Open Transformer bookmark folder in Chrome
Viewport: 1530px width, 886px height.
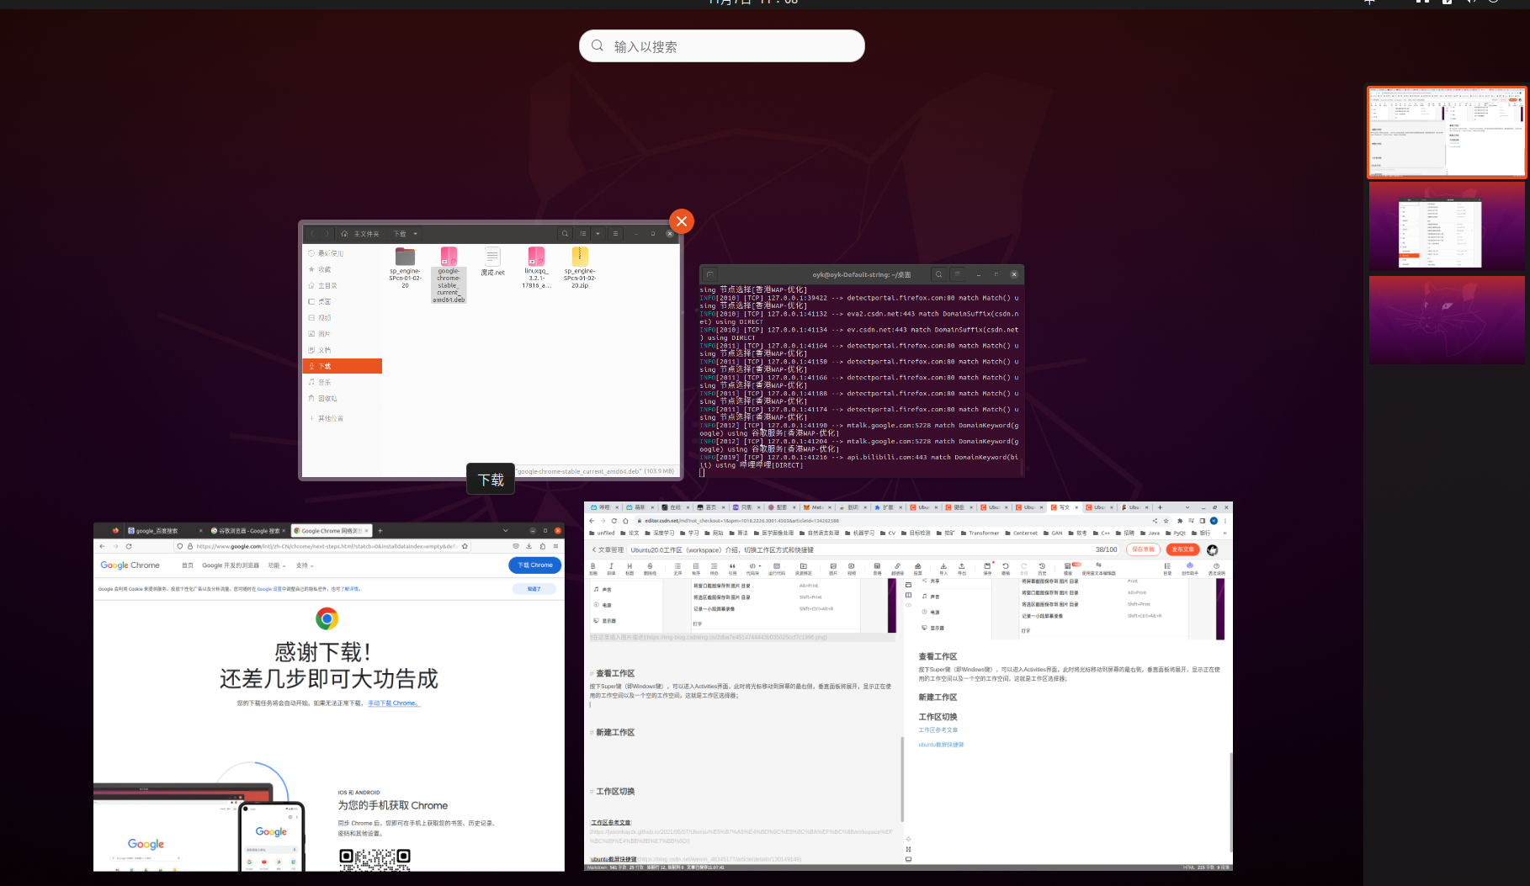pos(979,533)
